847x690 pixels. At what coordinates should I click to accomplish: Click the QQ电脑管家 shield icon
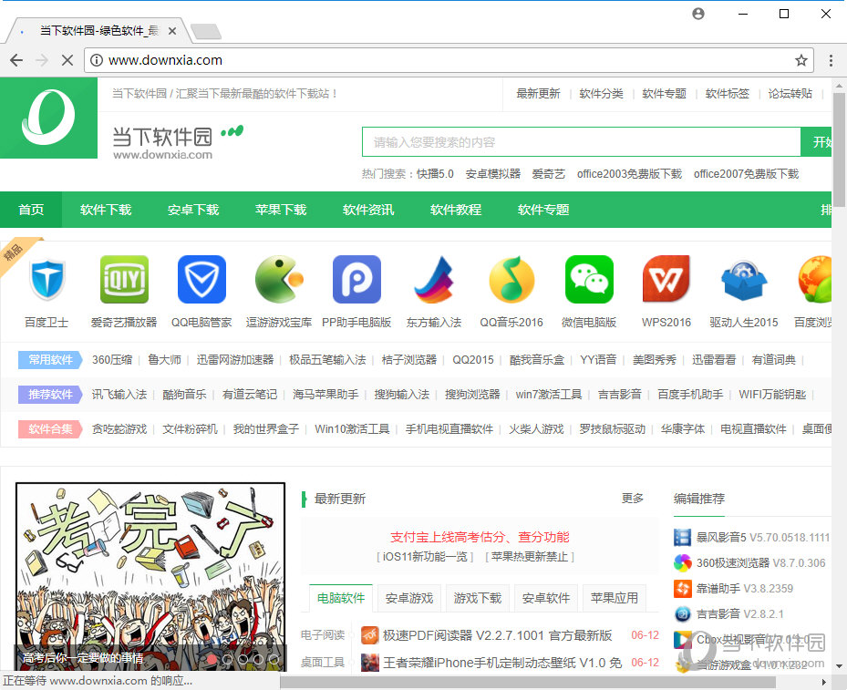coord(201,279)
